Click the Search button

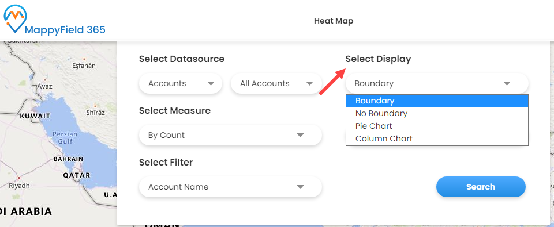click(481, 187)
